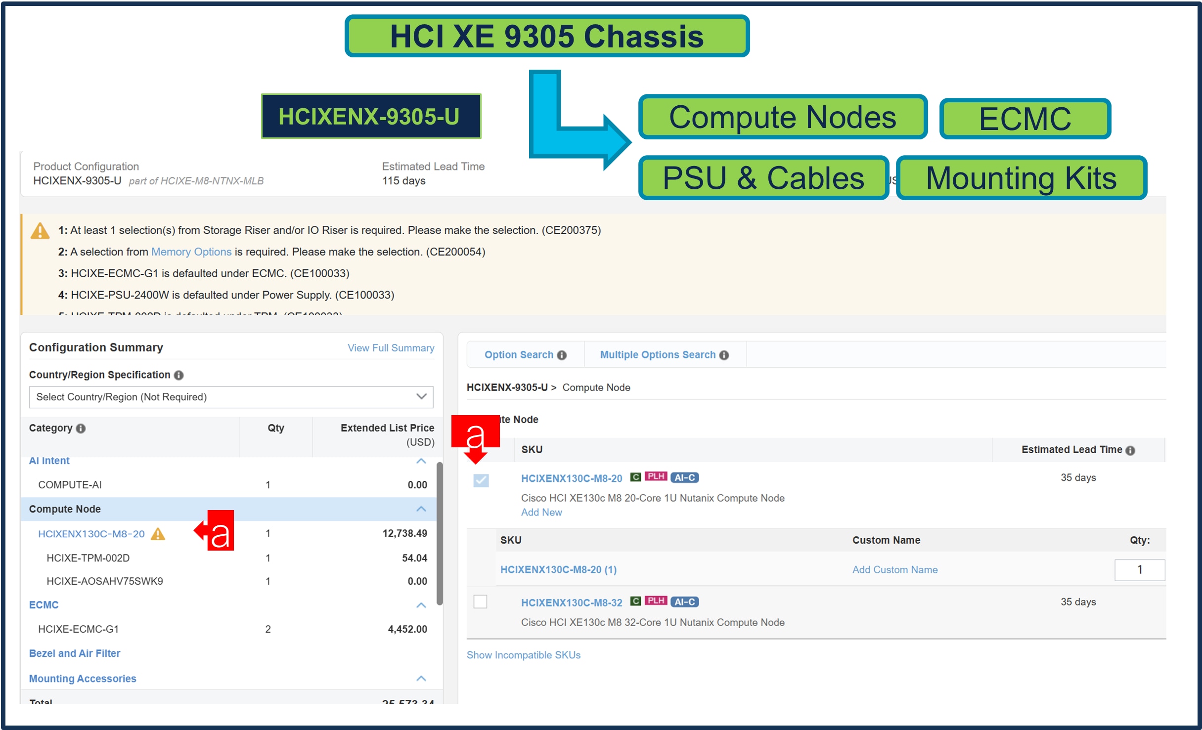This screenshot has width=1202, height=730.
Task: Click the PLH badge on HCIXENX130C-M8-32
Action: pyautogui.click(x=656, y=601)
